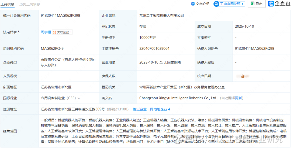This screenshot has width=291, height=148.
Task: Click the 文字介绍 icon
Action: pyautogui.click(x=193, y=4)
